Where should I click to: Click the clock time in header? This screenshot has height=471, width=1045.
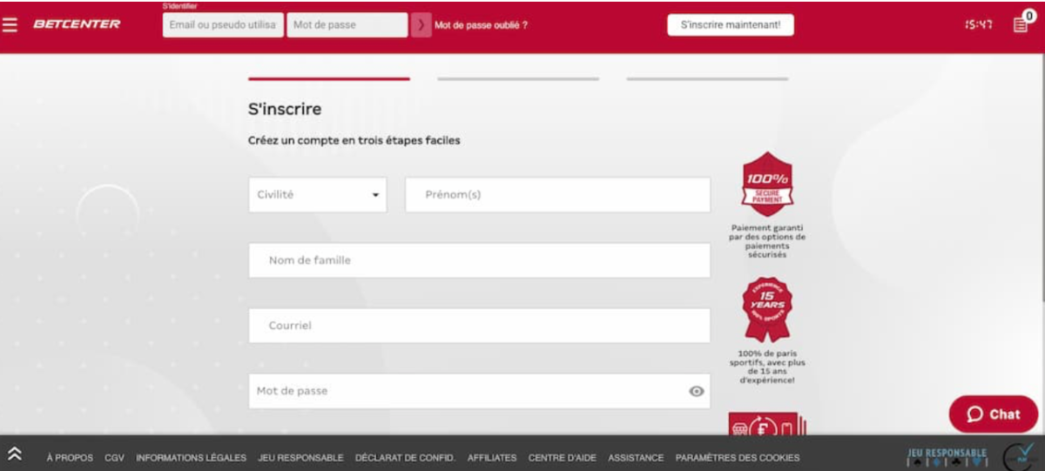(980, 25)
